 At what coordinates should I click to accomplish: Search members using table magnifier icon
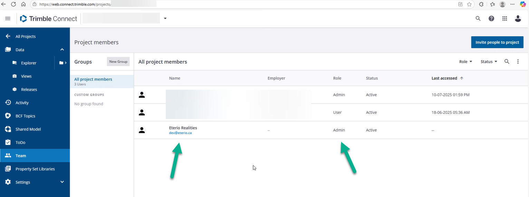point(507,62)
